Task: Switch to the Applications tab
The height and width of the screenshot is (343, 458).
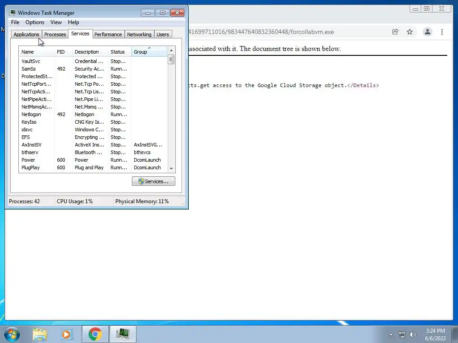Action: click(26, 34)
